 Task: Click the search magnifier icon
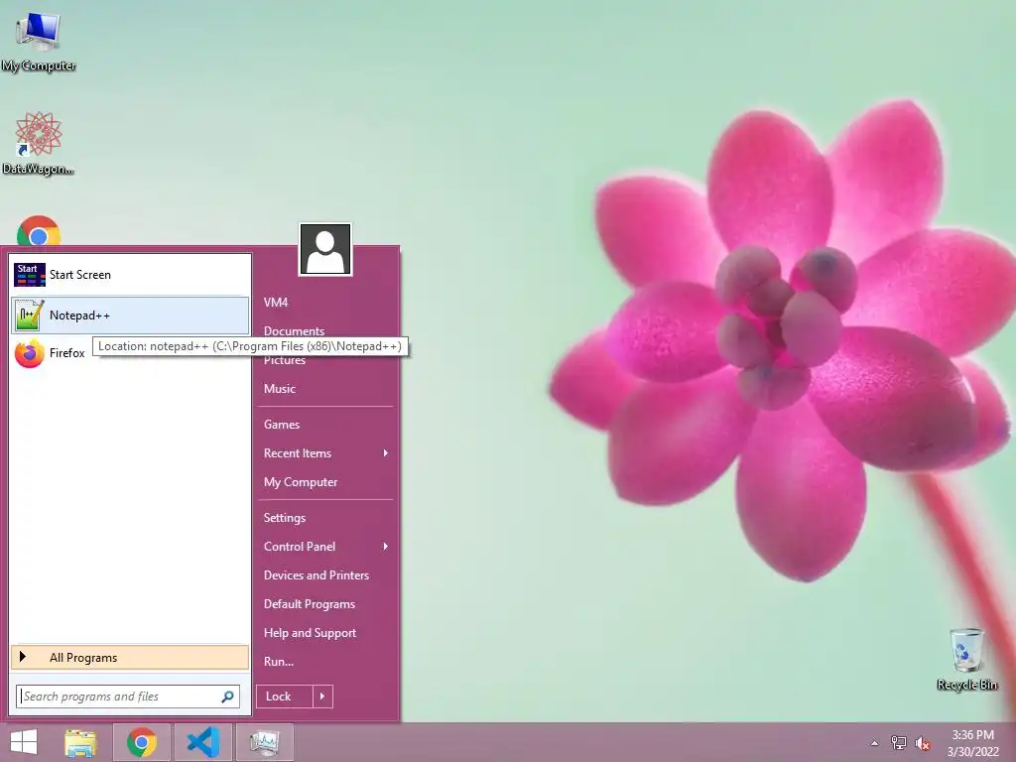[227, 697]
